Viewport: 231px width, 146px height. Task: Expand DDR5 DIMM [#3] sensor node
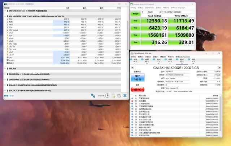point(5,79)
